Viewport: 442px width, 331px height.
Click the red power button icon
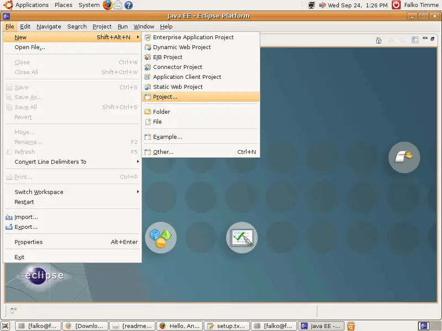(x=396, y=5)
